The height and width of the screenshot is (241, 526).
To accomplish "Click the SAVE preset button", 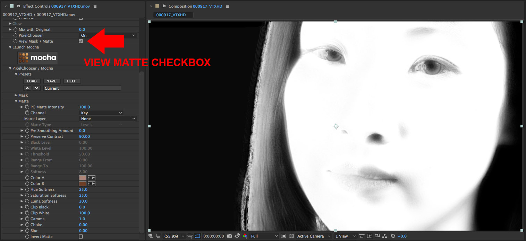I will (52, 81).
